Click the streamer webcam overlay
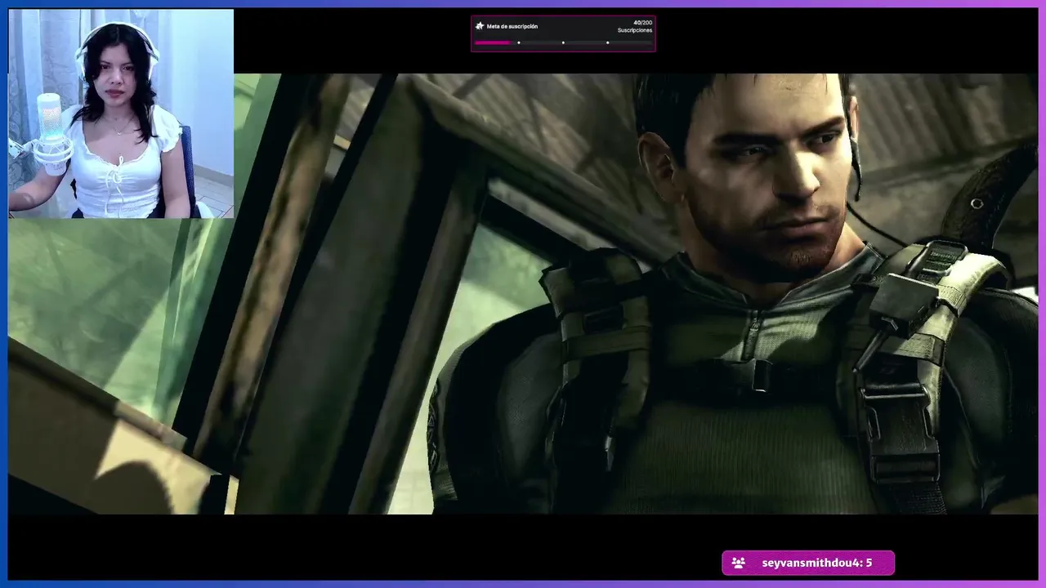The width and height of the screenshot is (1046, 588). [x=121, y=114]
